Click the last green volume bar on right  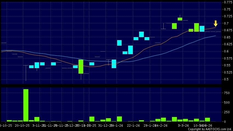tap(207, 119)
